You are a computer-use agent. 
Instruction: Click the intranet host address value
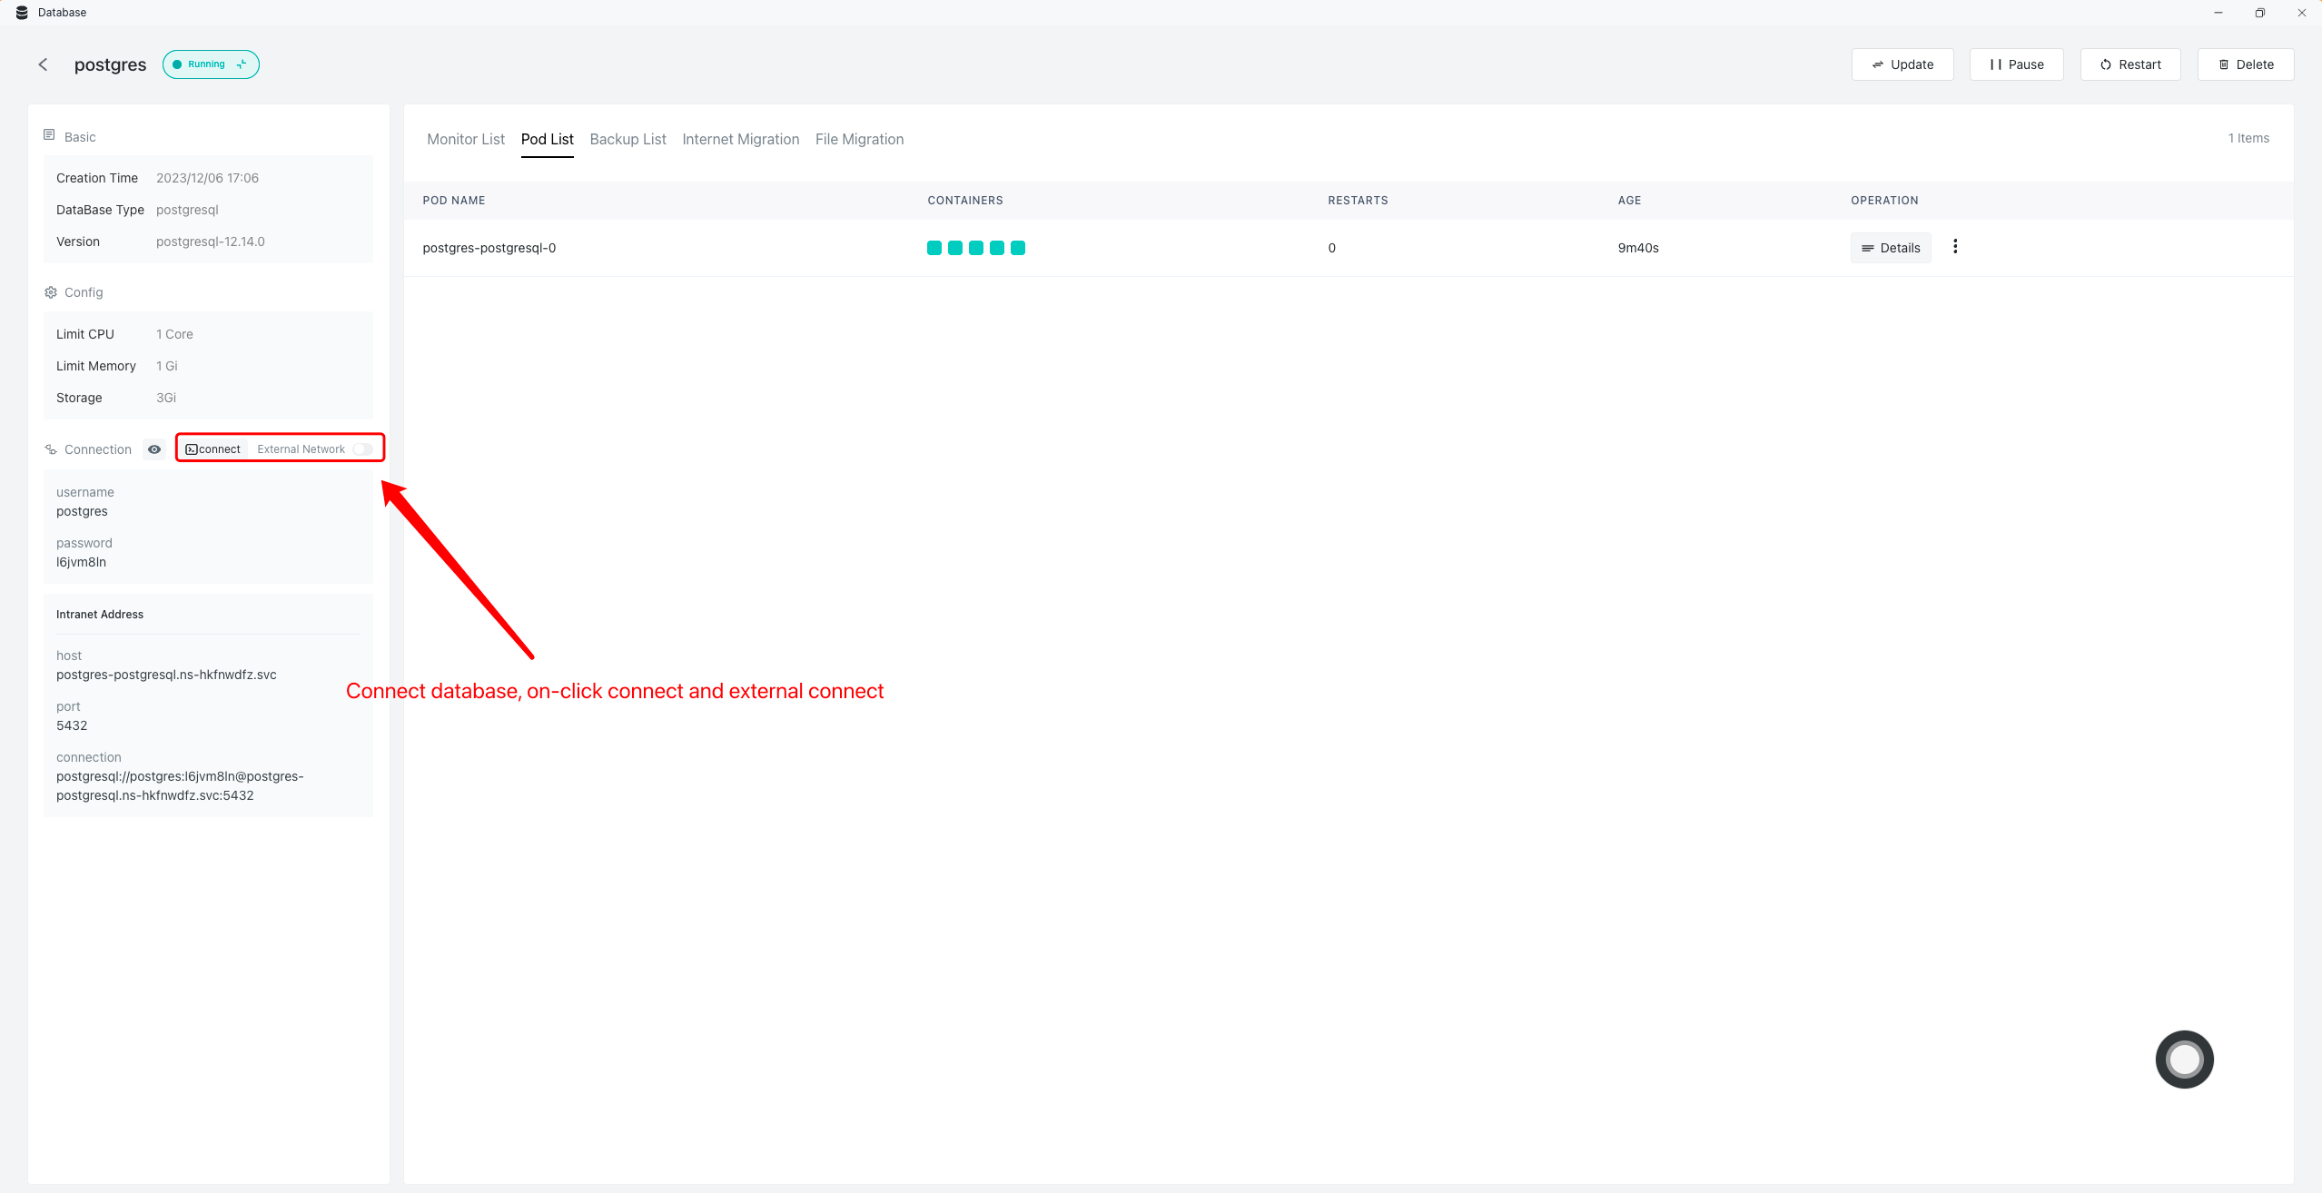pyautogui.click(x=166, y=675)
